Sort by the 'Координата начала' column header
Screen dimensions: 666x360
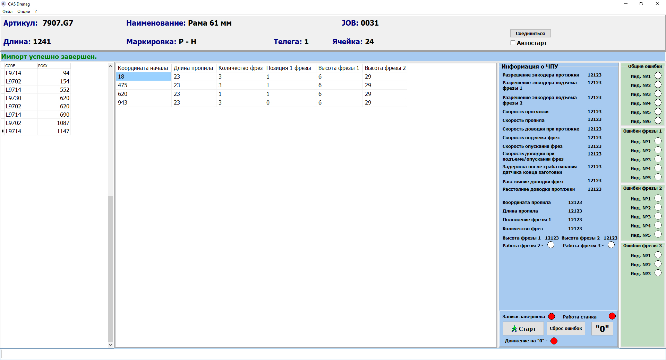143,68
